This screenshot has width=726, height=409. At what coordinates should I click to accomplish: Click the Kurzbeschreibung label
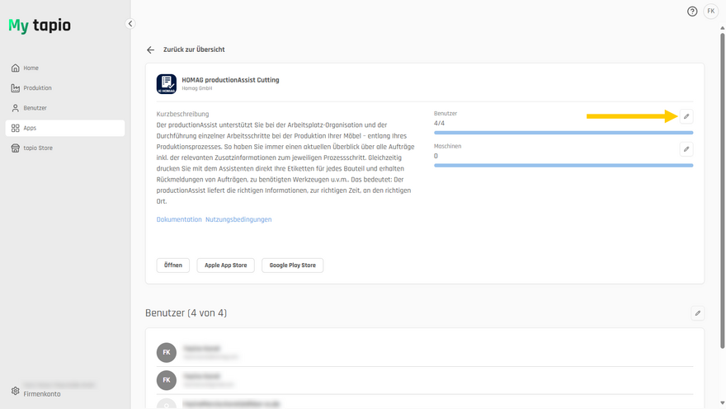coord(182,114)
